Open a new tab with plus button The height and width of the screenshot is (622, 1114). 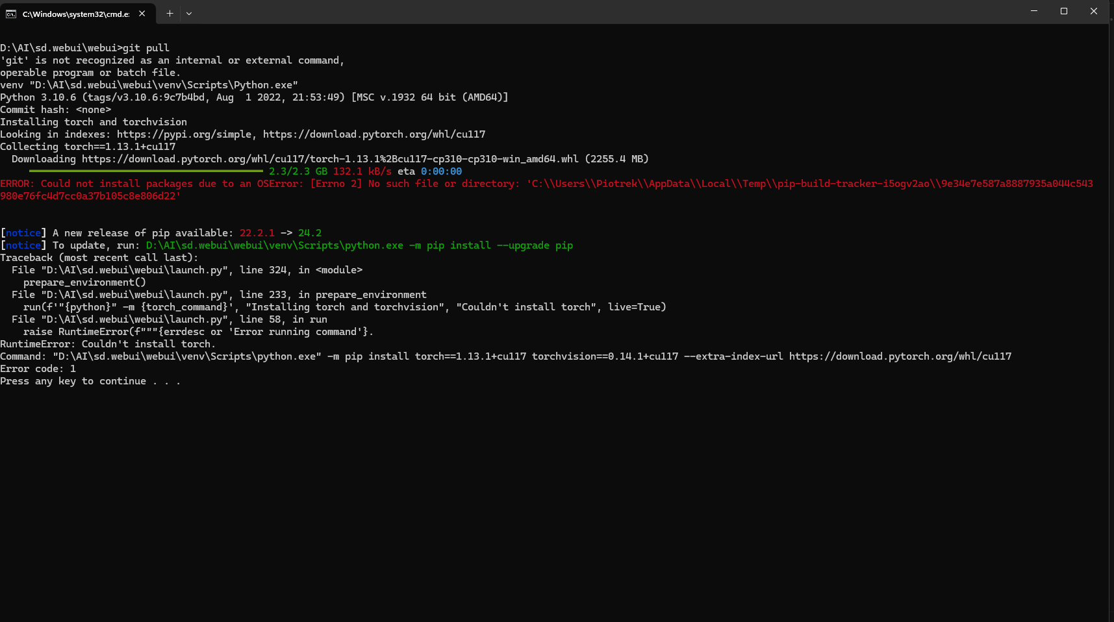[x=170, y=14]
